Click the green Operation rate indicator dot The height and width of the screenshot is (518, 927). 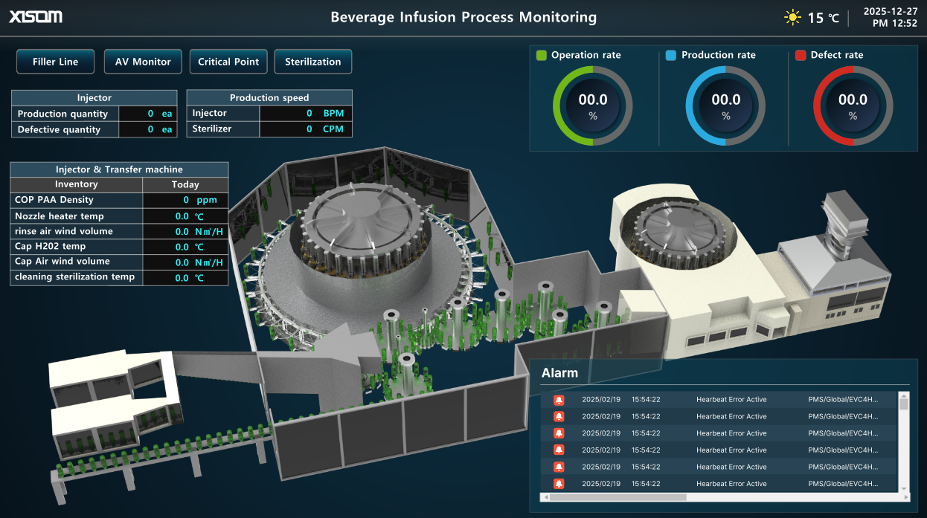click(x=541, y=54)
